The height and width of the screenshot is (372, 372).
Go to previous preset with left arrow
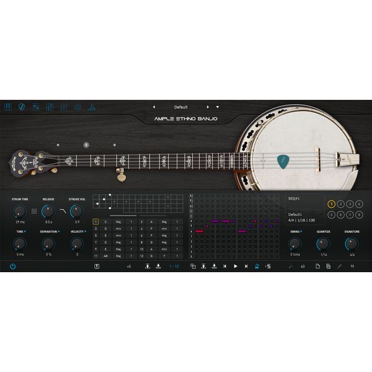[x=154, y=107]
